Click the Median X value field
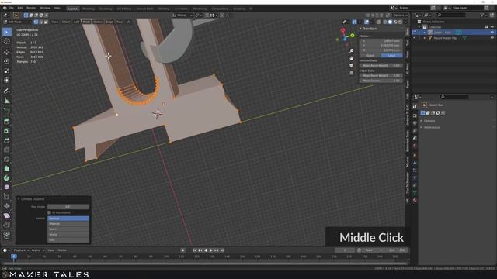Image resolution: width=497 pixels, height=279 pixels. [x=381, y=41]
